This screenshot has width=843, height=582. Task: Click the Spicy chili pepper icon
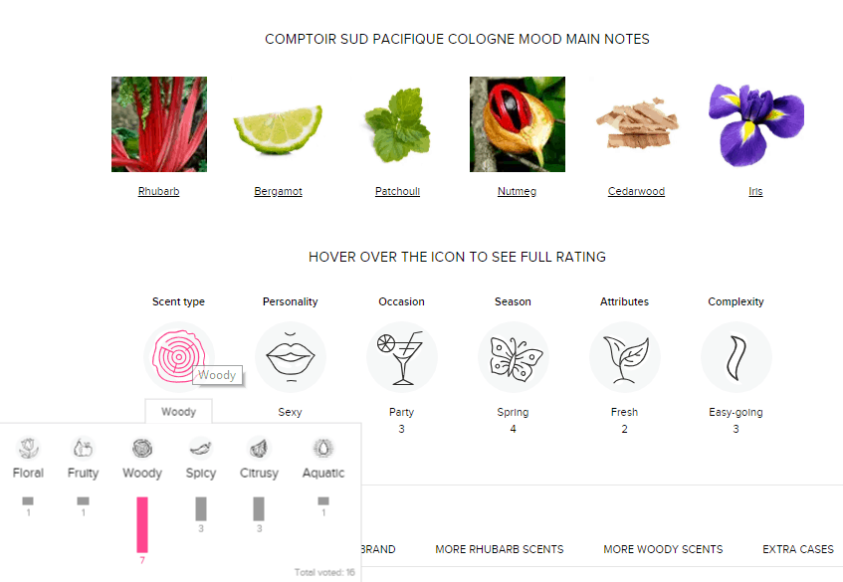click(200, 448)
